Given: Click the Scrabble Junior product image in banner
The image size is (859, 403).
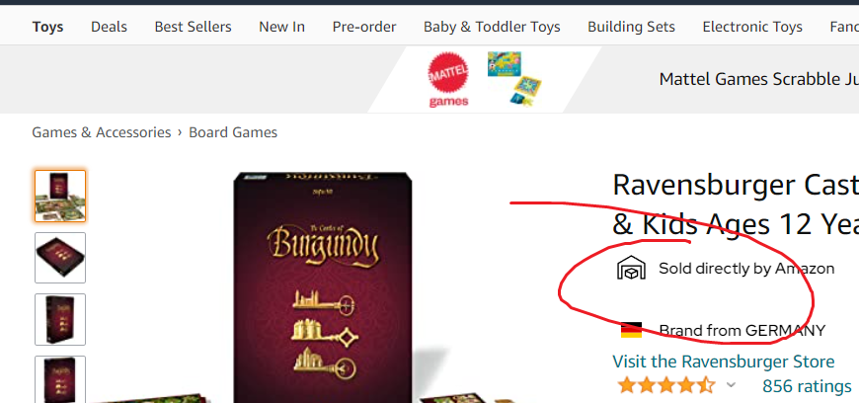Looking at the screenshot, I should pos(514,78).
